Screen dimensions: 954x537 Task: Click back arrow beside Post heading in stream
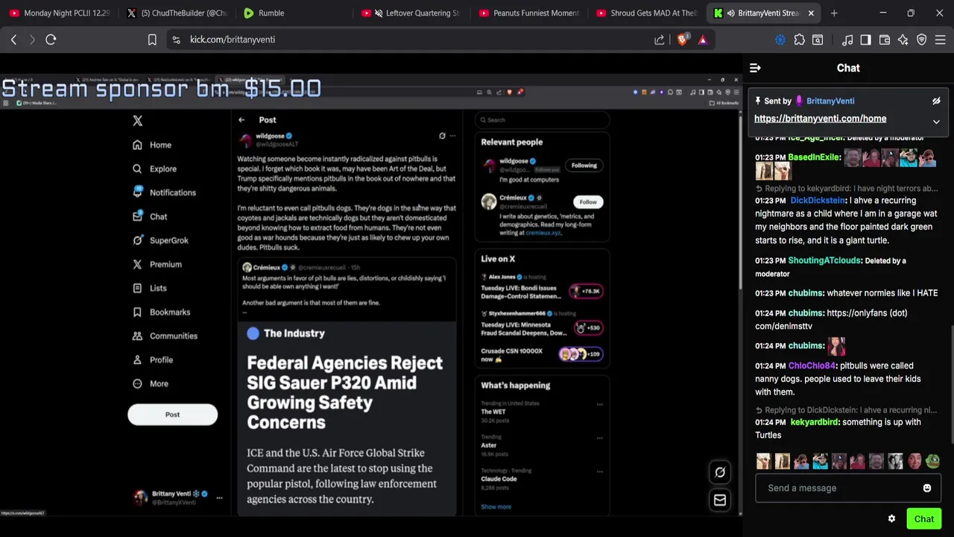click(241, 119)
